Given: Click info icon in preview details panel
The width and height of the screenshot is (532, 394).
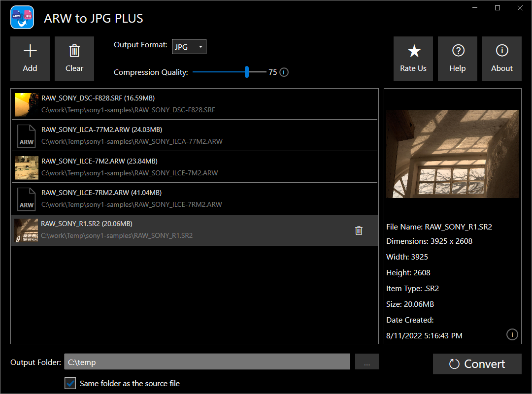Looking at the screenshot, I should [512, 335].
